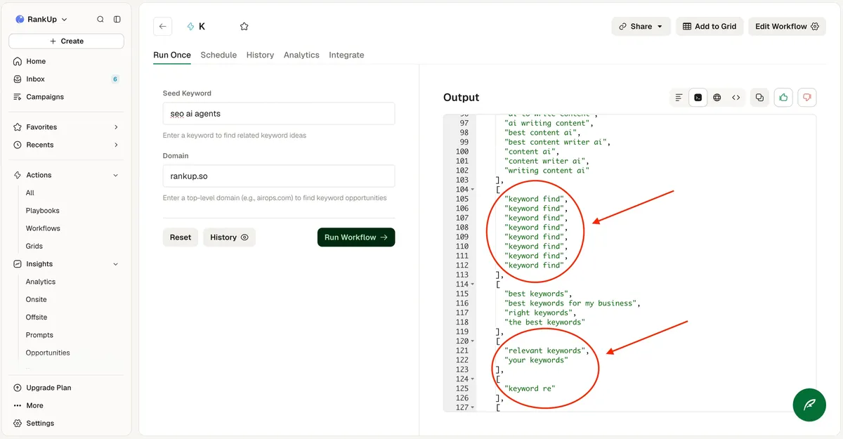Screen dimensions: 843x439
Task: Click the thumbs down feedback icon
Action: click(807, 98)
